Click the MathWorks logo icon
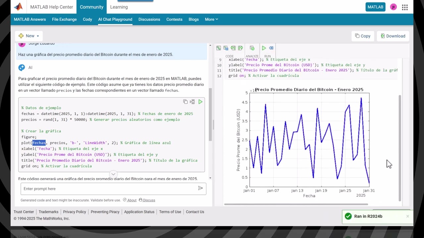 (18, 7)
